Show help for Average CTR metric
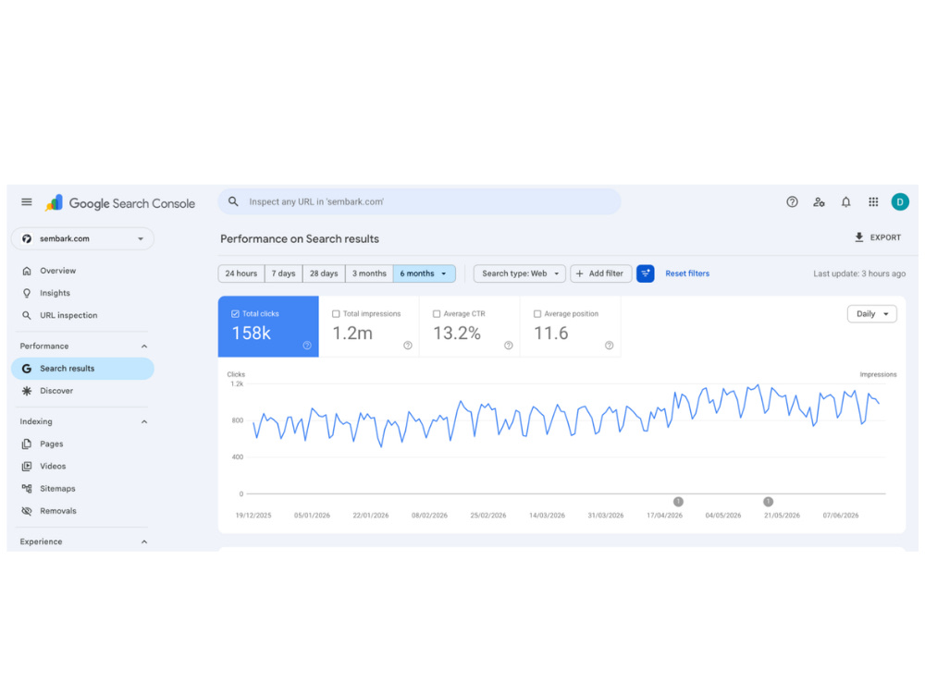The height and width of the screenshot is (693, 925). point(509,346)
